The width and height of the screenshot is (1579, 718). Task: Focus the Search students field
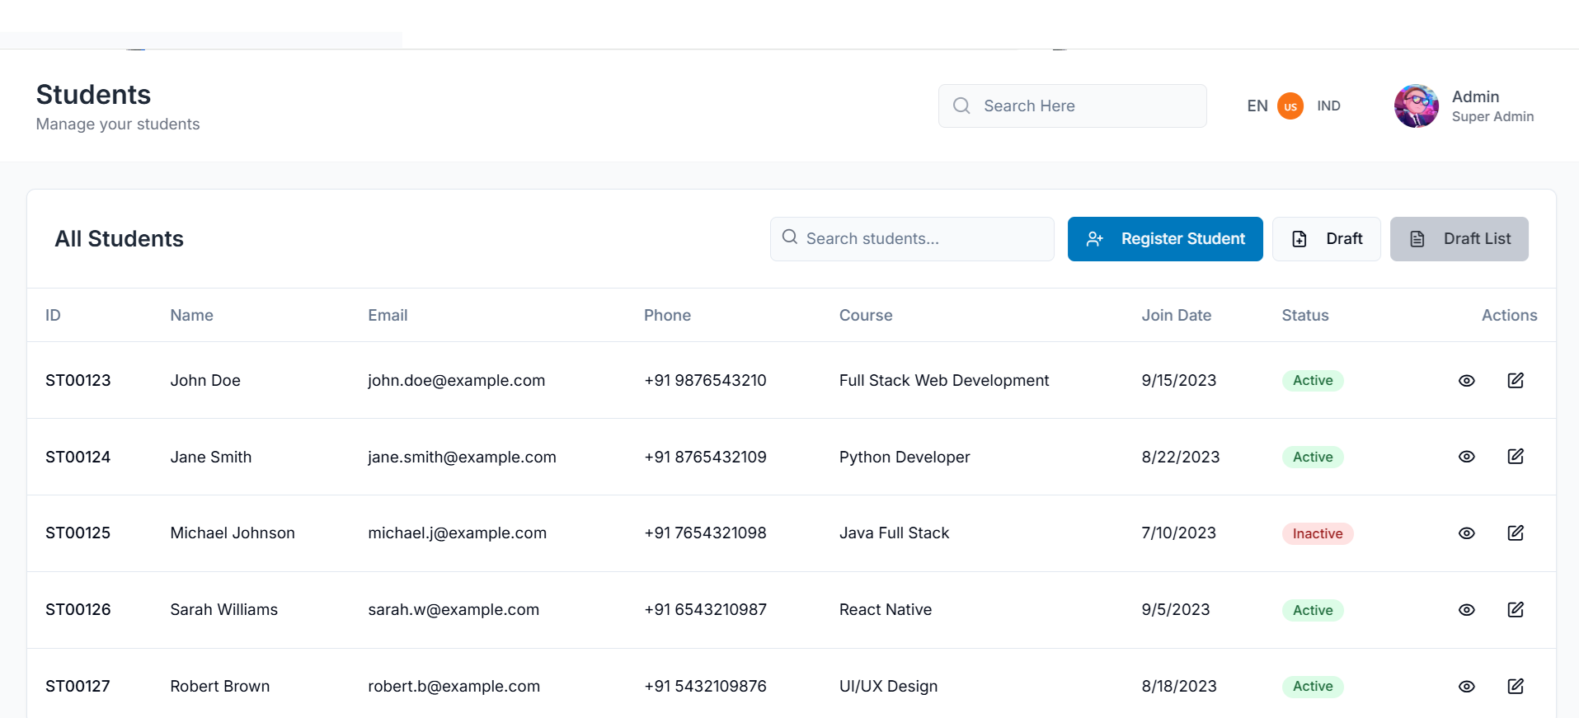pos(911,239)
